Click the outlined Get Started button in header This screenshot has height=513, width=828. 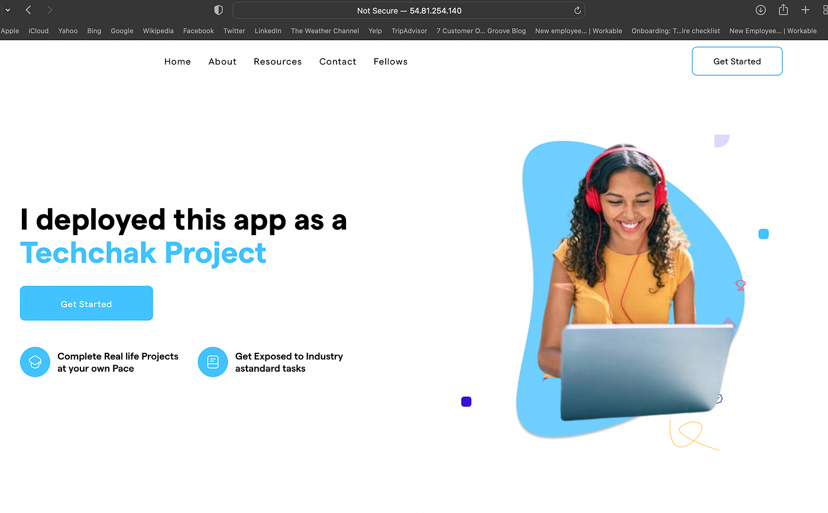coord(737,61)
